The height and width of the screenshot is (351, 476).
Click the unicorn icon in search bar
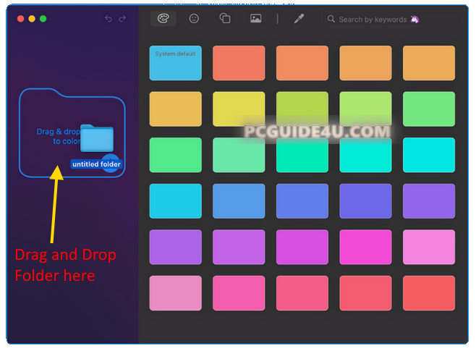[x=434, y=20]
